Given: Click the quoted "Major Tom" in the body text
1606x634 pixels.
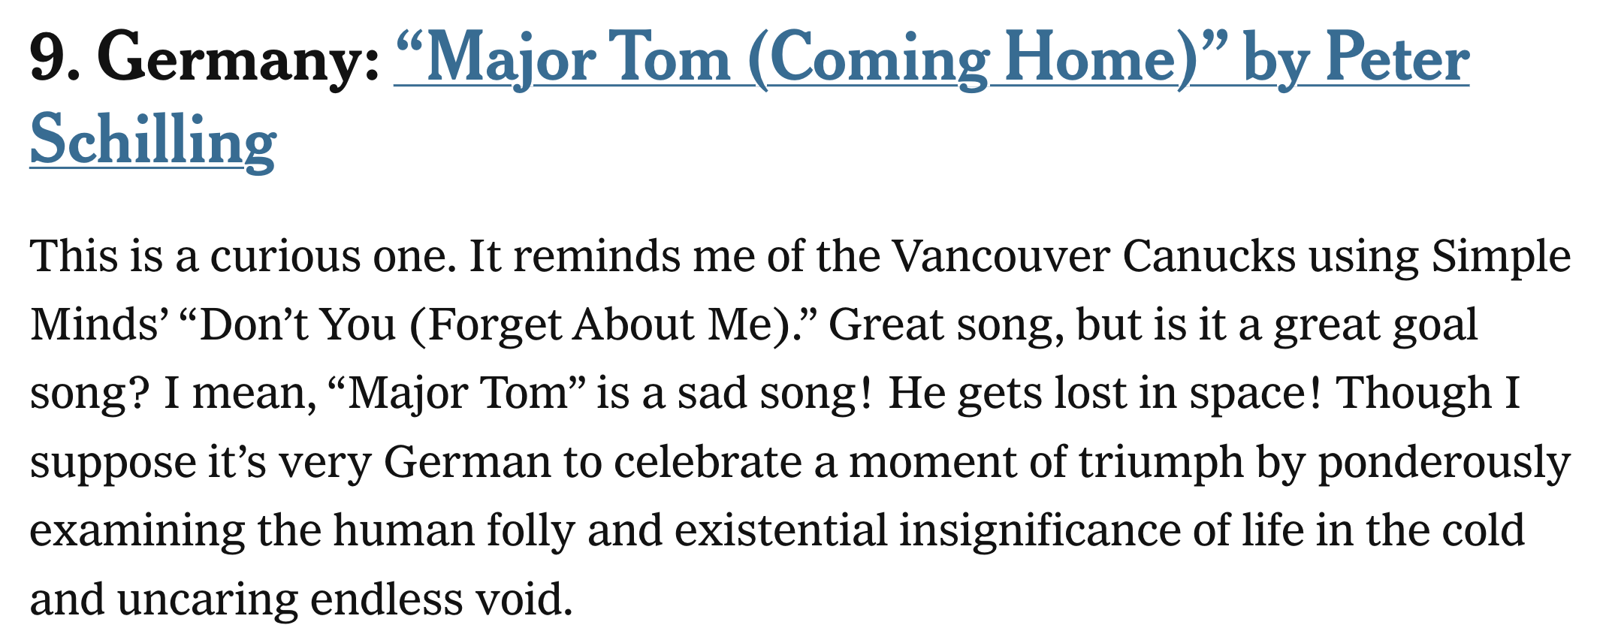Looking at the screenshot, I should [457, 394].
